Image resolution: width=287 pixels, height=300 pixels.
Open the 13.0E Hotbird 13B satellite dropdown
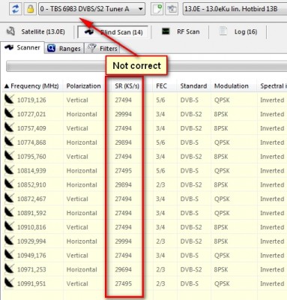tap(235, 9)
